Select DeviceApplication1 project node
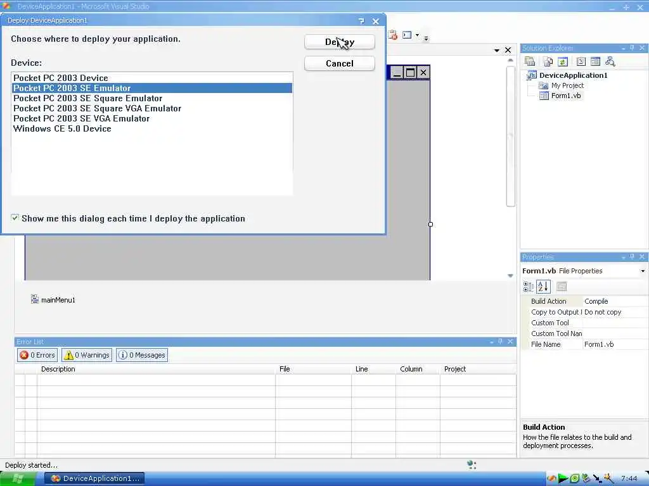This screenshot has width=649, height=486. (x=573, y=75)
